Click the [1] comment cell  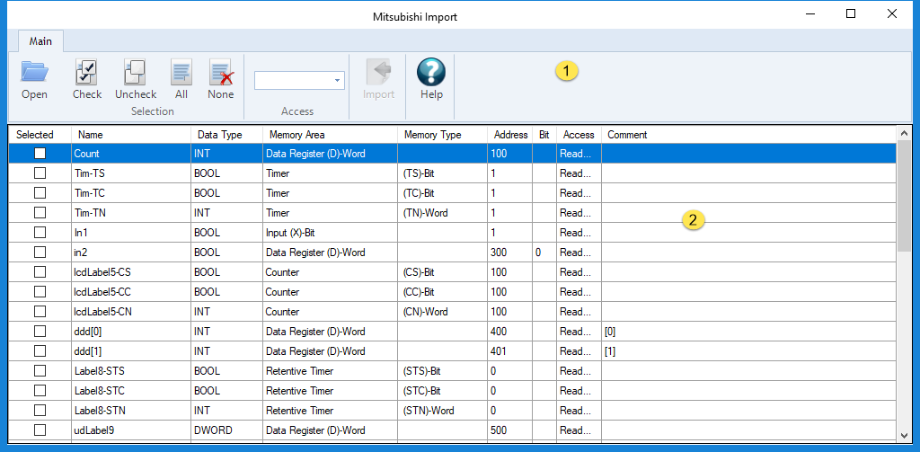(748, 351)
